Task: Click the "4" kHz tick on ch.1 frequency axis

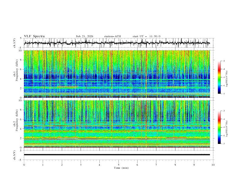Action: coord(21,79)
